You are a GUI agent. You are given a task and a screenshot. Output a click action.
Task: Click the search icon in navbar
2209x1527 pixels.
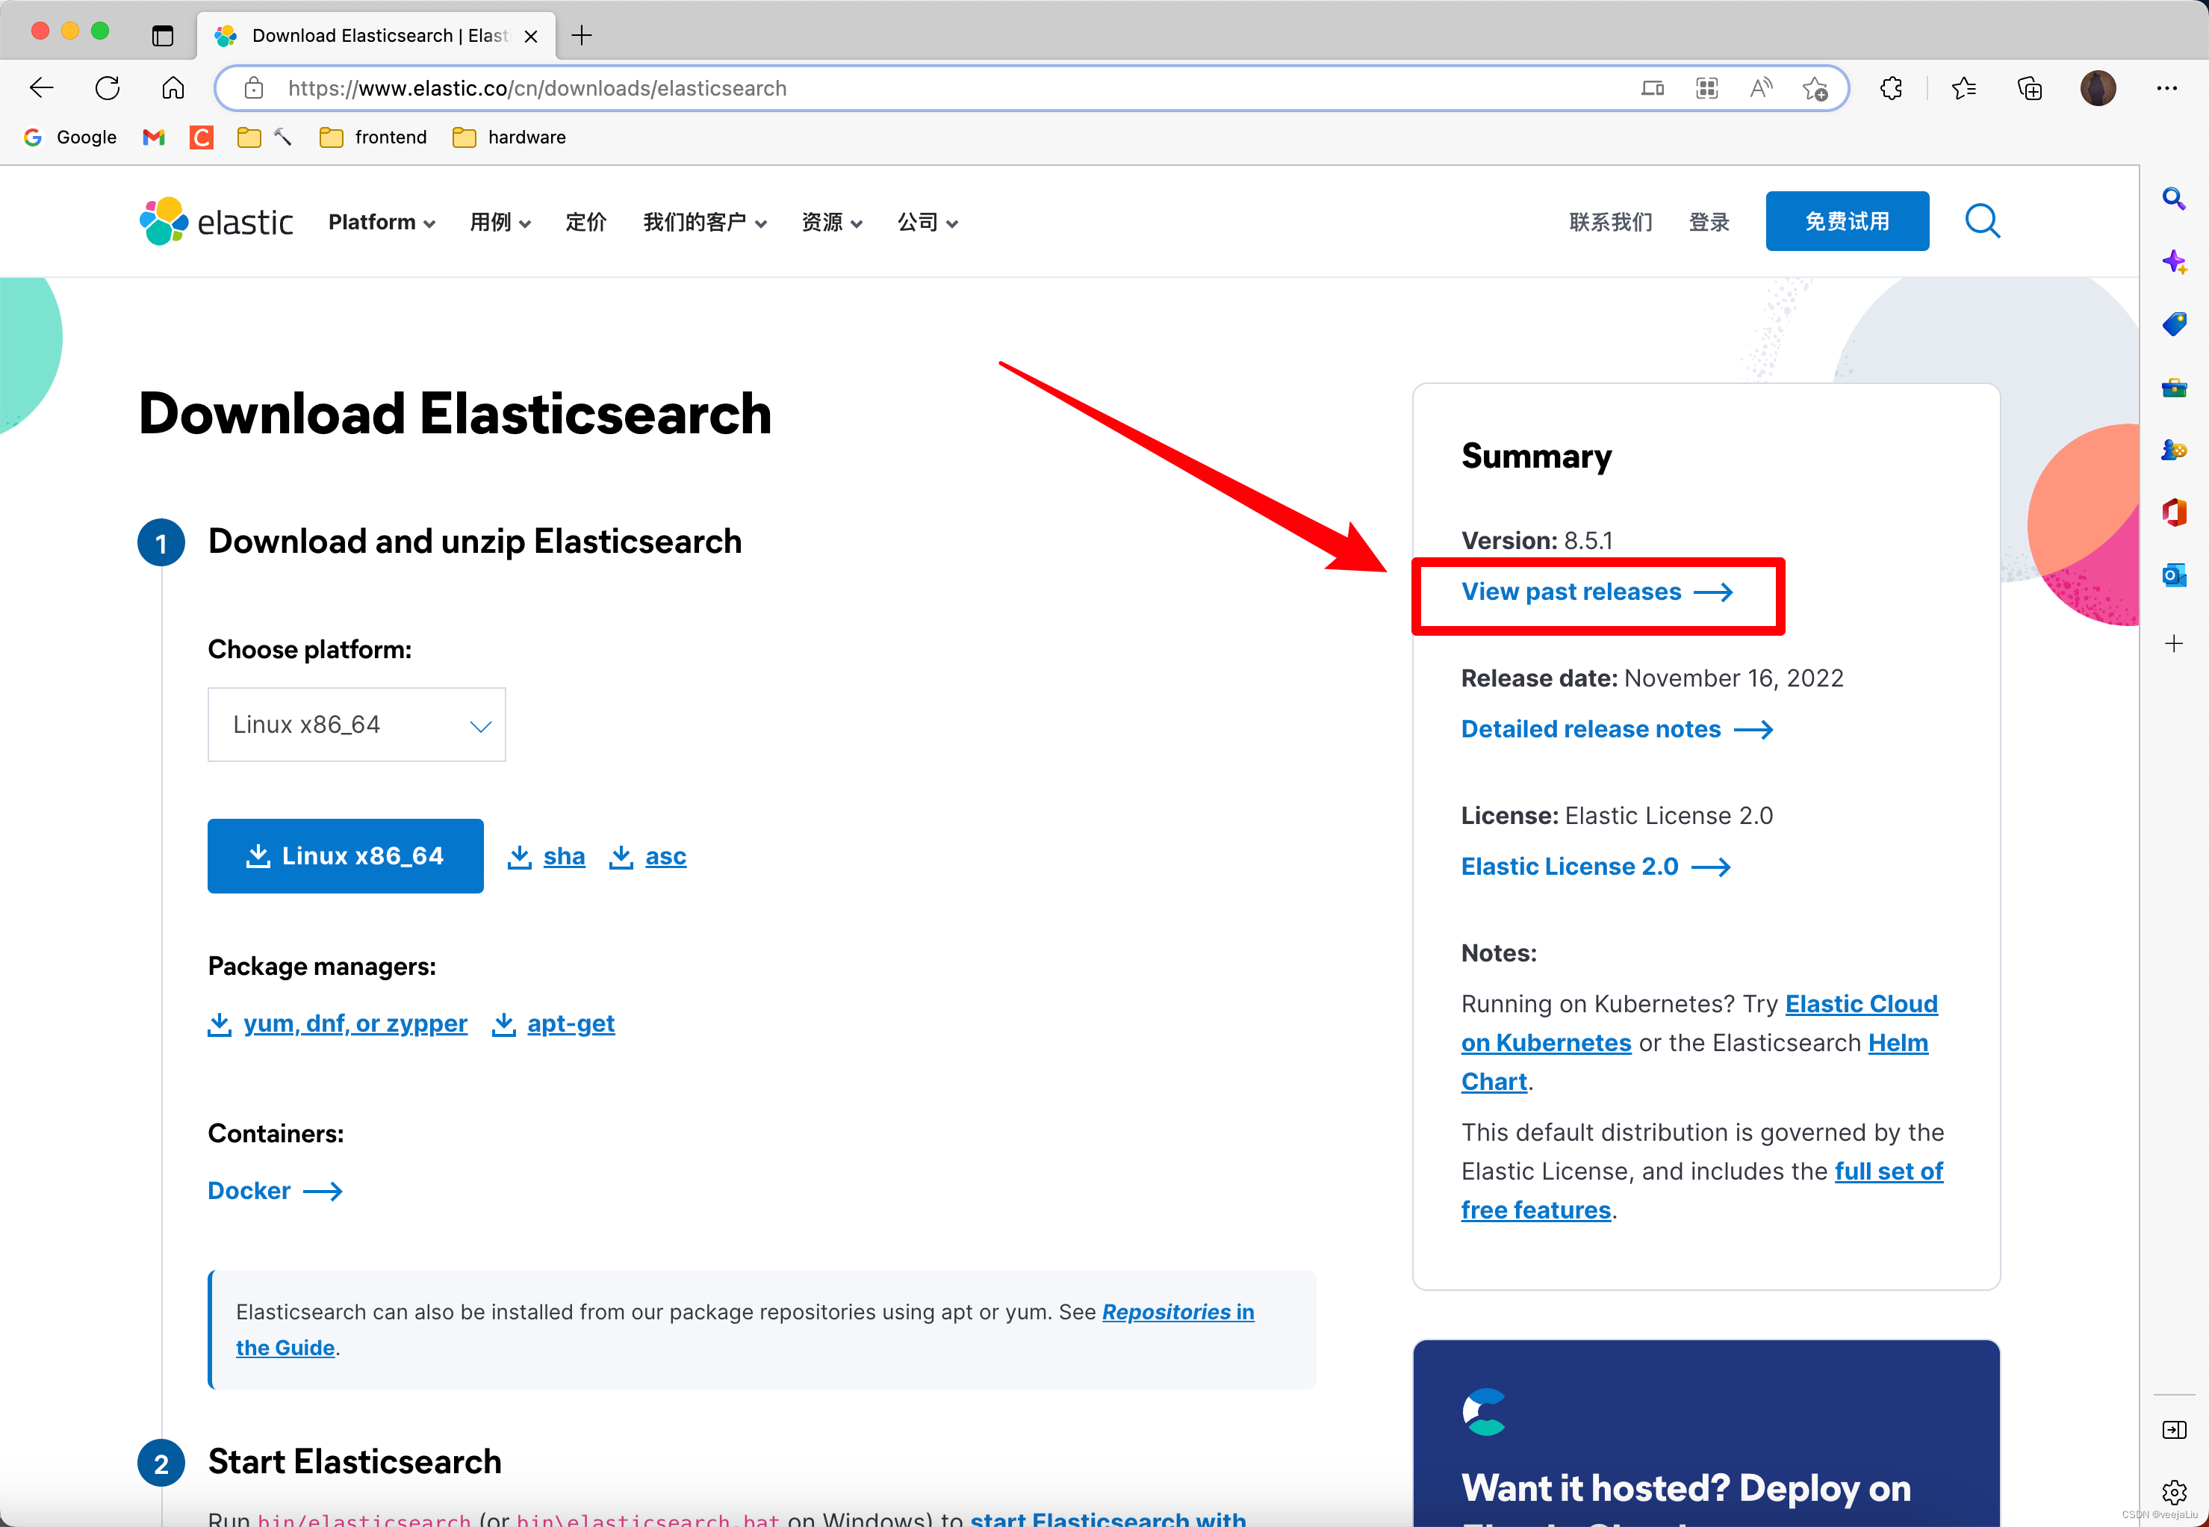[1983, 220]
